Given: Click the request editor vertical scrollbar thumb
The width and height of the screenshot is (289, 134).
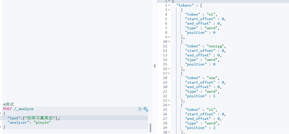Looking at the screenshot, I should 150,128.
